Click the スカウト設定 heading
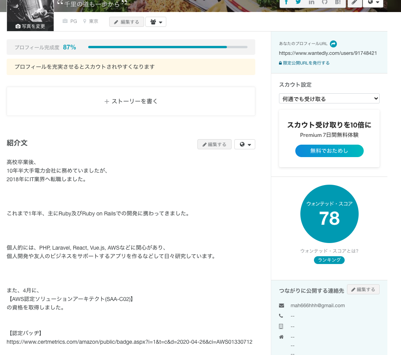This screenshot has height=355, width=401. [295, 85]
